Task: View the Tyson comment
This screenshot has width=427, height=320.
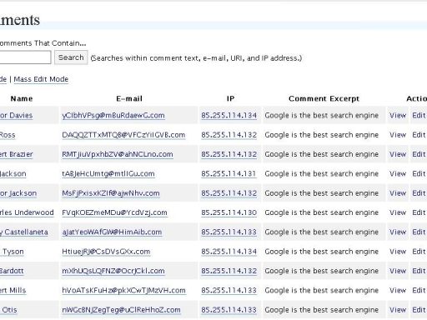Action: pos(398,252)
